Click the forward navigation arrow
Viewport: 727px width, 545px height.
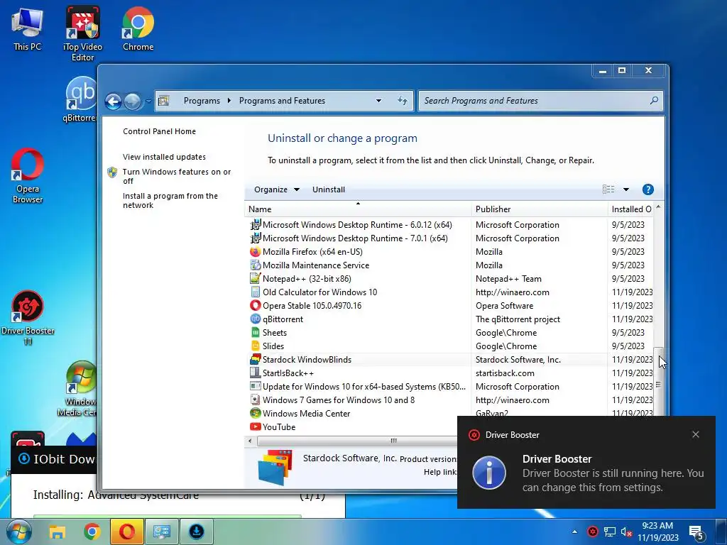pyautogui.click(x=133, y=101)
